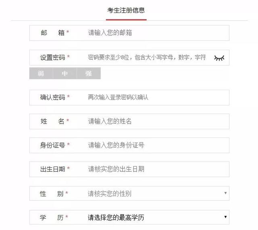Screen dimensions: 258x230
Task: Click the 出生日期 birth date field
Action: pos(129,169)
